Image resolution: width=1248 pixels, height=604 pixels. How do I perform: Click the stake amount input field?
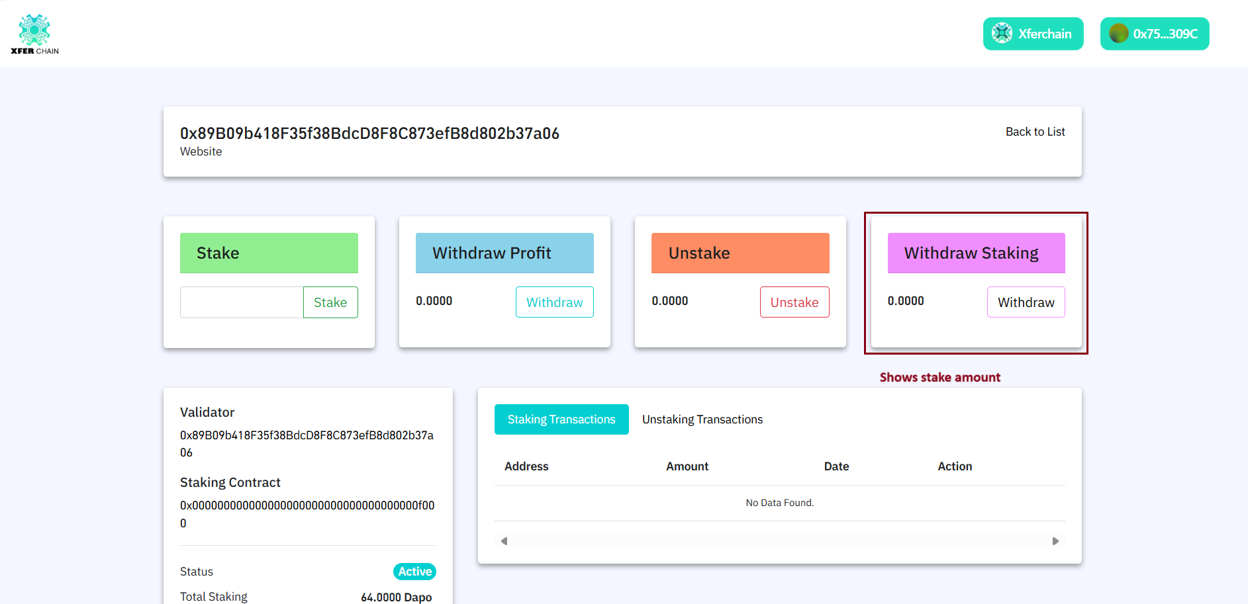click(241, 302)
